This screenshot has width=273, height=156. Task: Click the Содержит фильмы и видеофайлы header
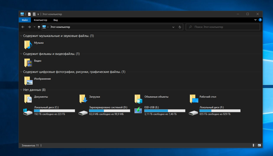[x=52, y=54]
